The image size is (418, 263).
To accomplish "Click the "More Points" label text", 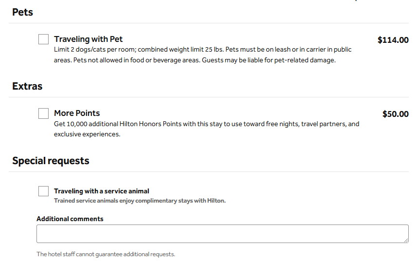I will pos(77,113).
